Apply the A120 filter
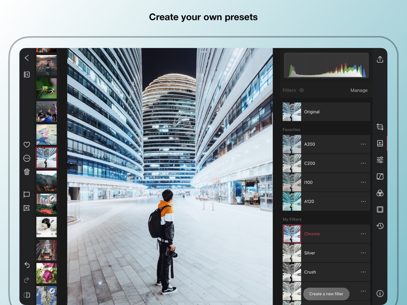The height and width of the screenshot is (305, 407). [x=326, y=202]
